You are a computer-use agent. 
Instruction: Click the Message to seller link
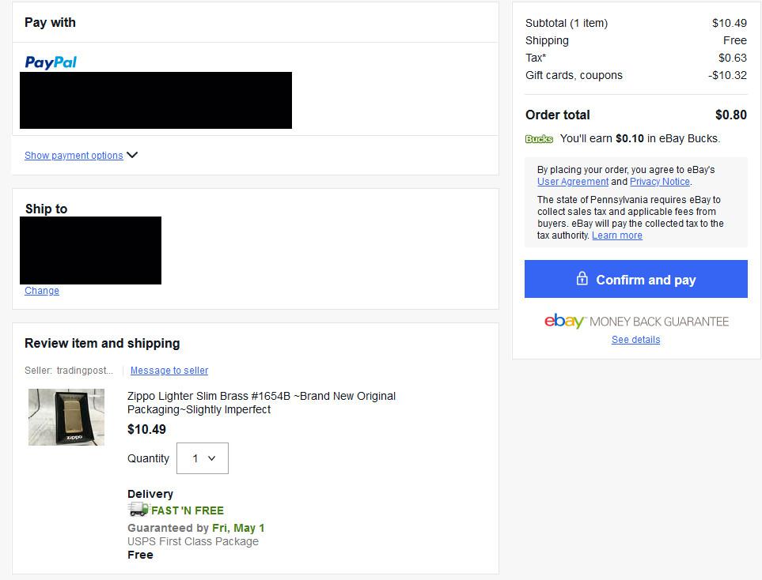point(169,370)
